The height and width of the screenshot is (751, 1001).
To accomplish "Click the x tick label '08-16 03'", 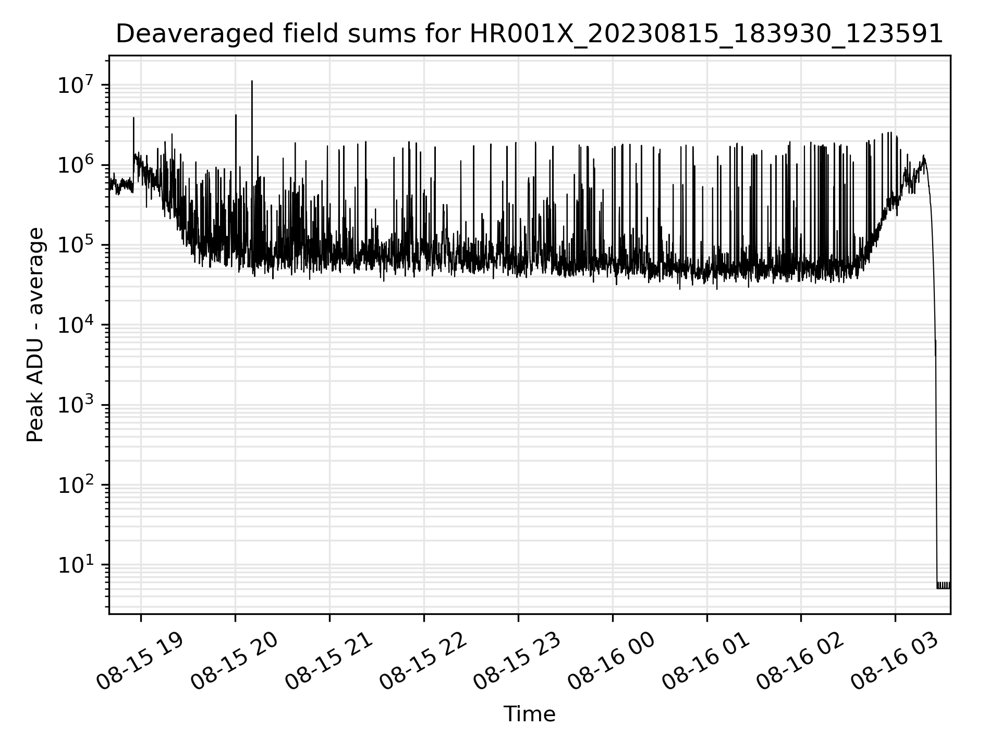I will pos(895,662).
